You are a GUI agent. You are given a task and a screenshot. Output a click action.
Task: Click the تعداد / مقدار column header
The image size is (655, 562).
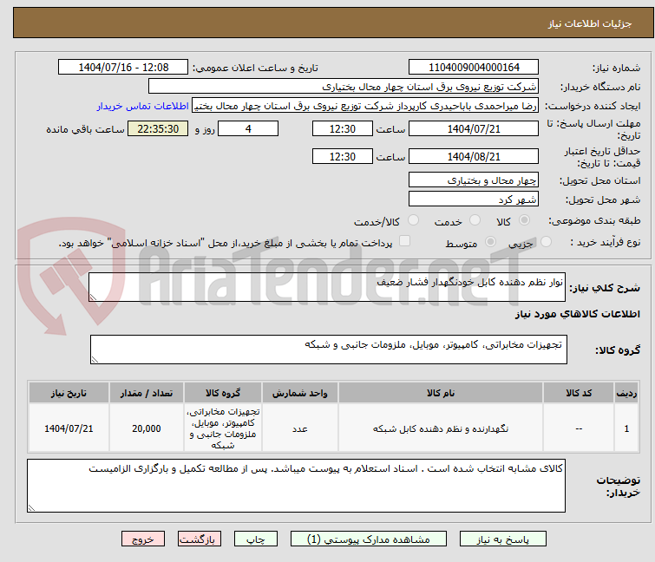[x=147, y=393]
